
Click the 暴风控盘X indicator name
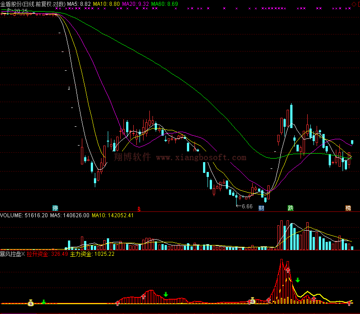[13, 254]
